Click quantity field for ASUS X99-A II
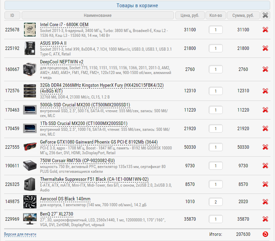This screenshot has width=275, height=241. (x=216, y=48)
